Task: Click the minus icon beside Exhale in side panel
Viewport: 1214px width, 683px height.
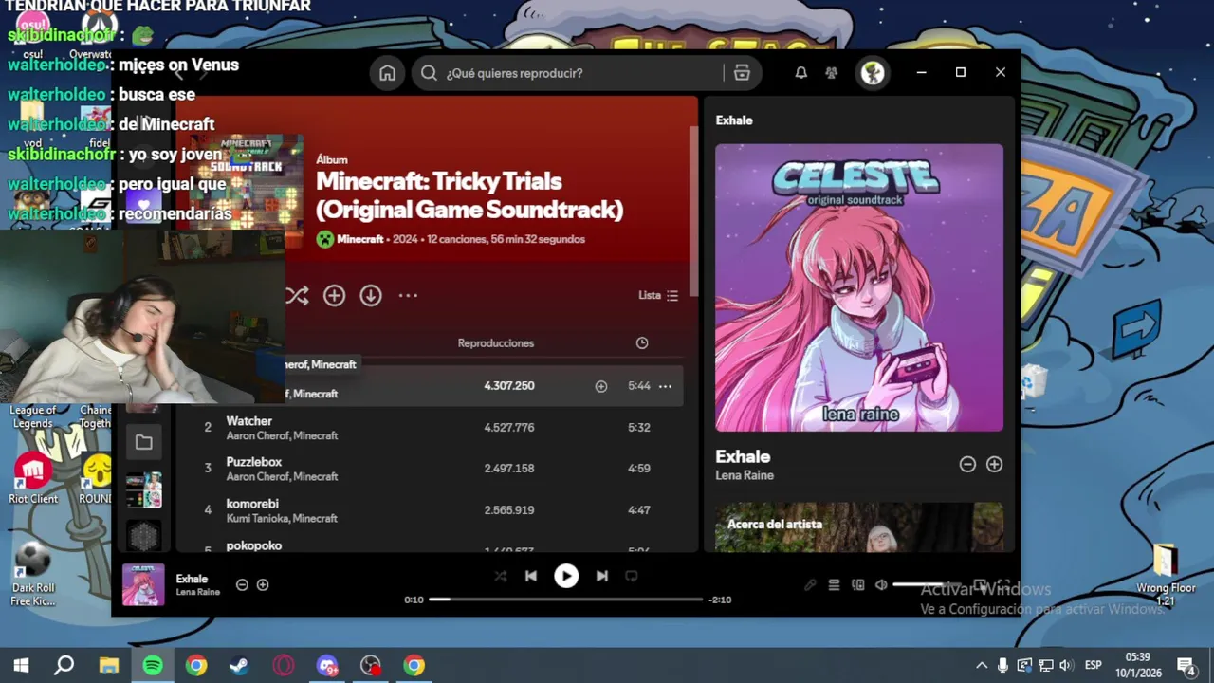Action: click(x=967, y=465)
